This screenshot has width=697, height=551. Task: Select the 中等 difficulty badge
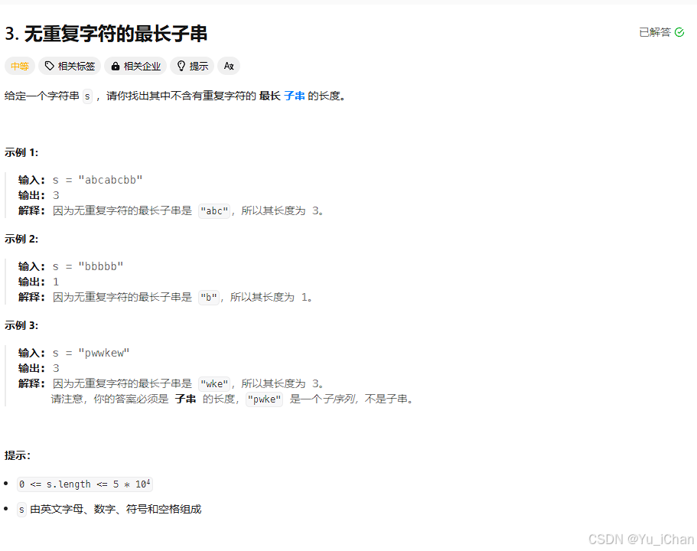pyautogui.click(x=20, y=67)
